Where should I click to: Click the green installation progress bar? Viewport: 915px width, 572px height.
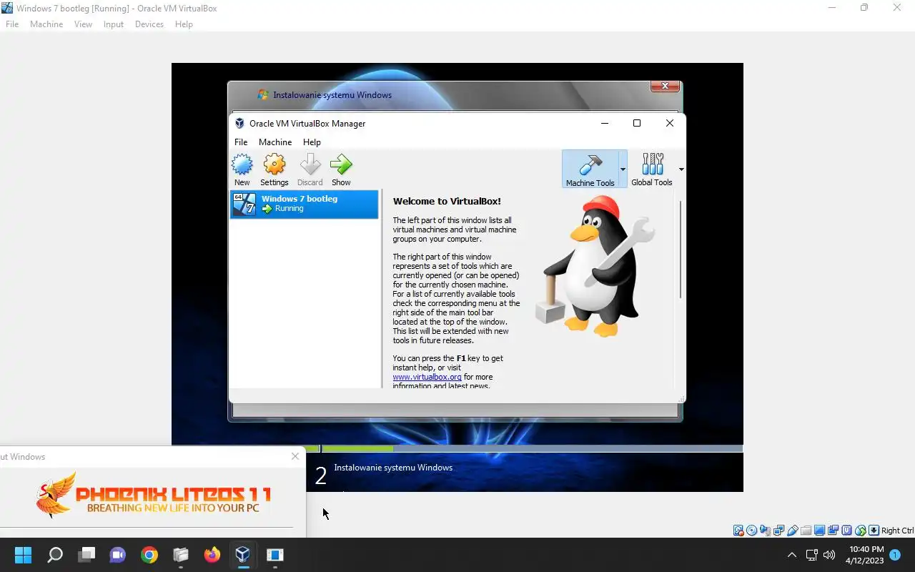pyautogui.click(x=357, y=449)
